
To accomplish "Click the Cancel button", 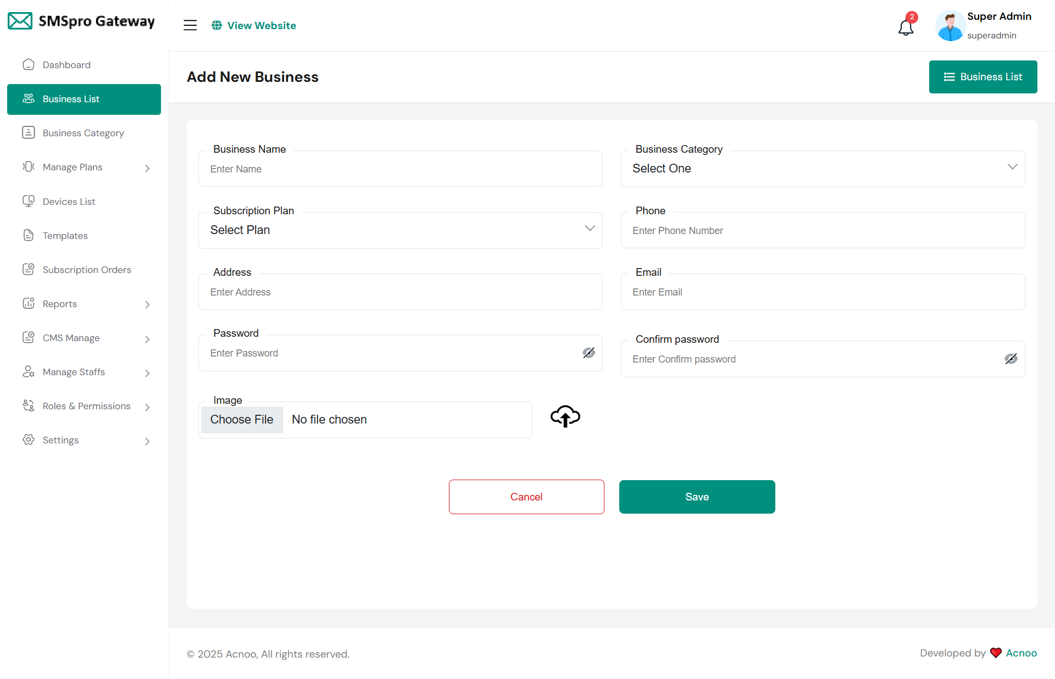I will point(526,497).
